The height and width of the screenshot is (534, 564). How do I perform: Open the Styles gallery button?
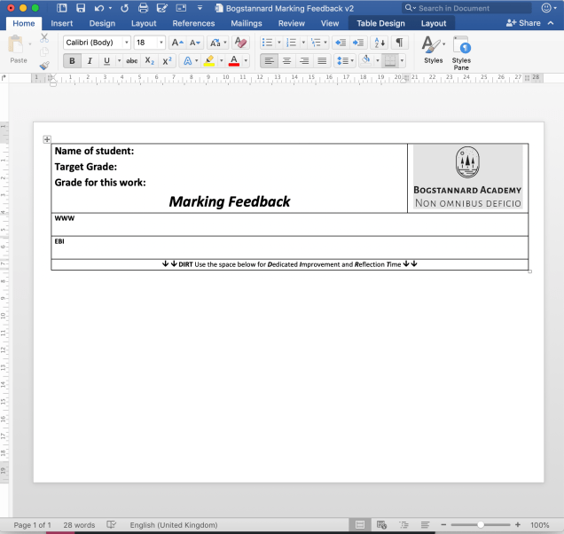(433, 50)
